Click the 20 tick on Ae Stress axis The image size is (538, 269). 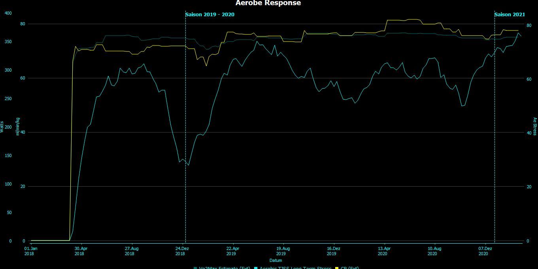529,187
